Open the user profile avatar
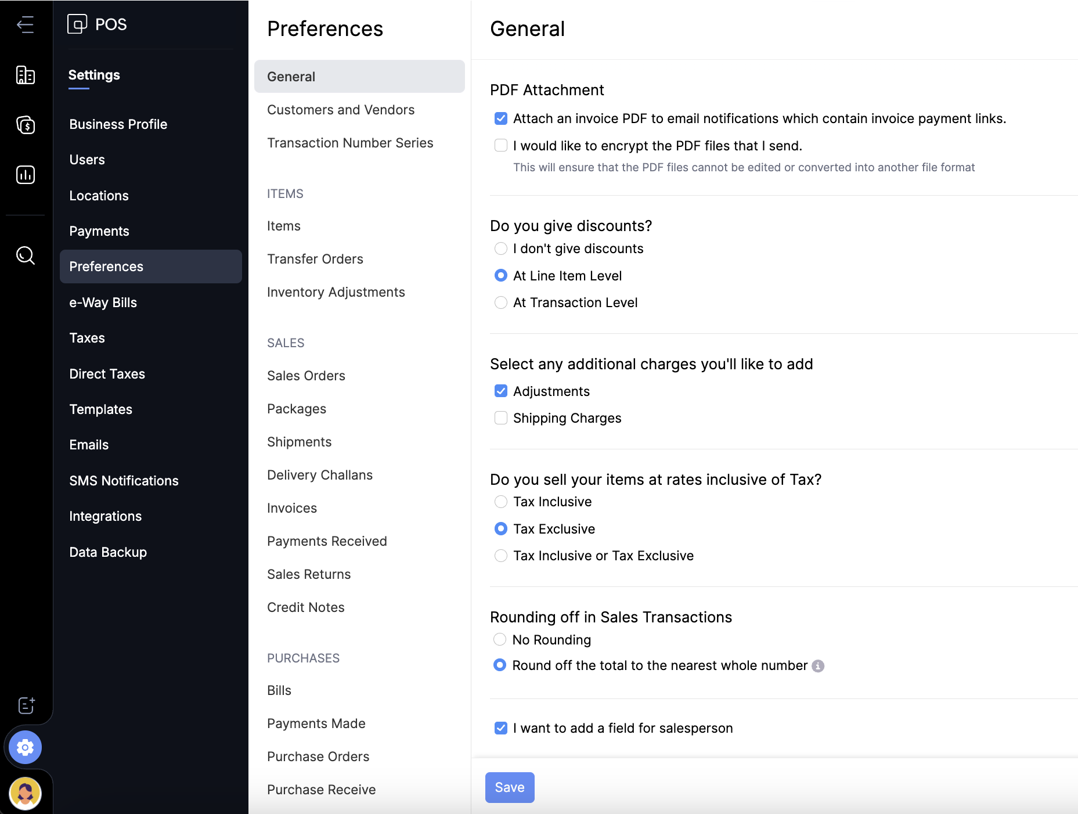The width and height of the screenshot is (1078, 814). 25,793
